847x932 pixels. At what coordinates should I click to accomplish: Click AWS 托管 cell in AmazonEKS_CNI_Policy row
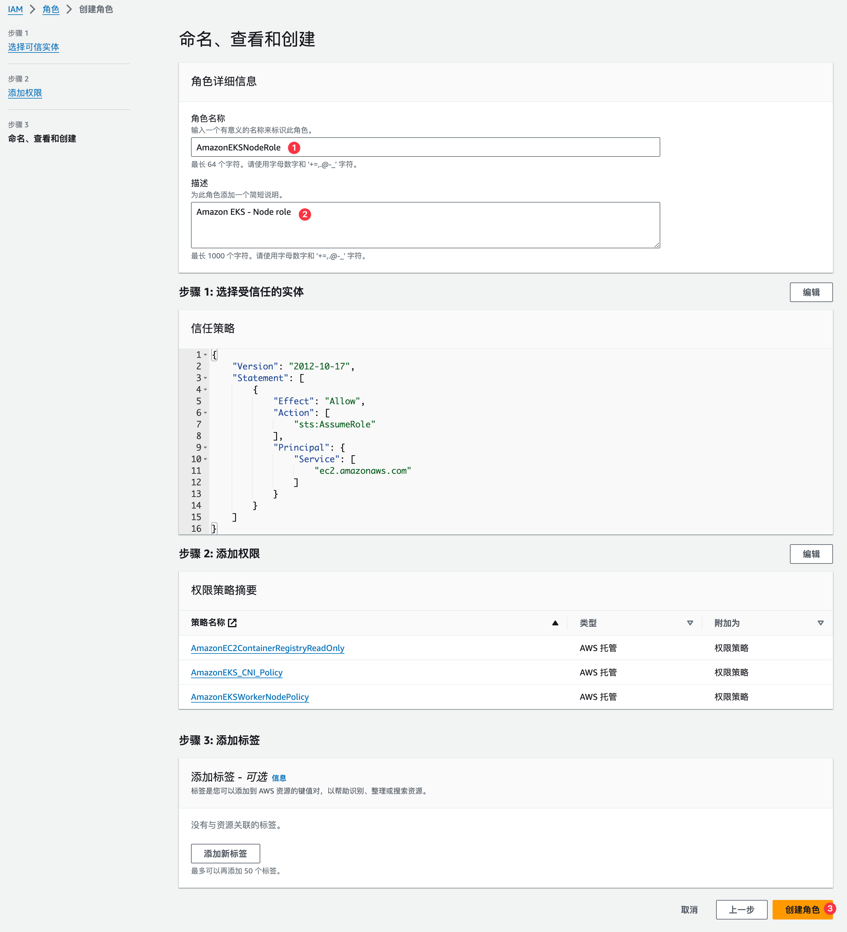598,673
